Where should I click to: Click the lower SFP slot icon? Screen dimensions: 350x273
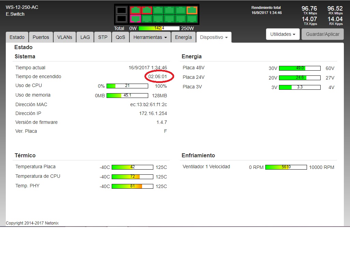pos(122,18)
